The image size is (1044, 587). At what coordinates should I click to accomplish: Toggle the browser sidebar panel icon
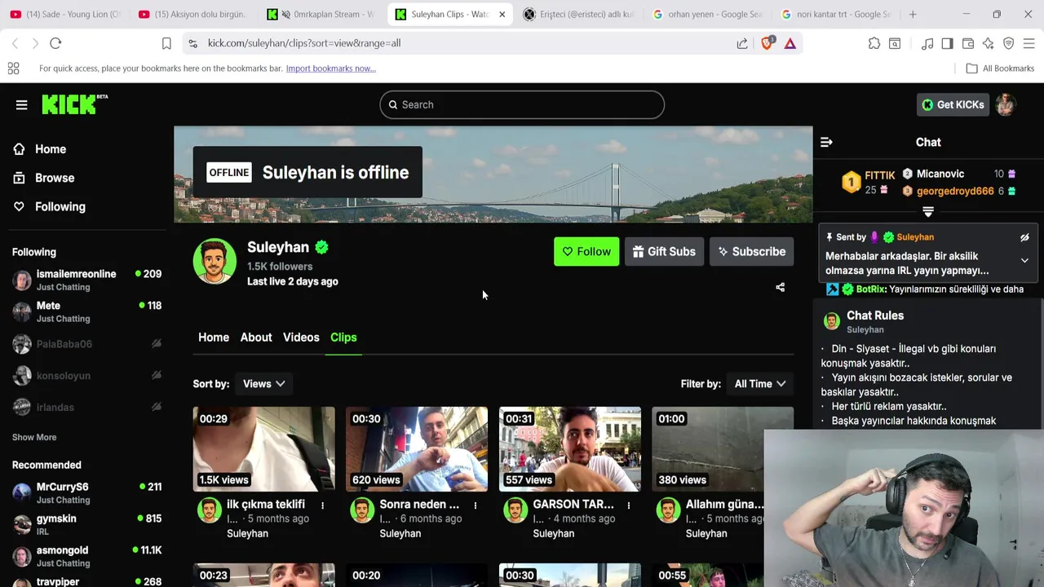click(947, 43)
